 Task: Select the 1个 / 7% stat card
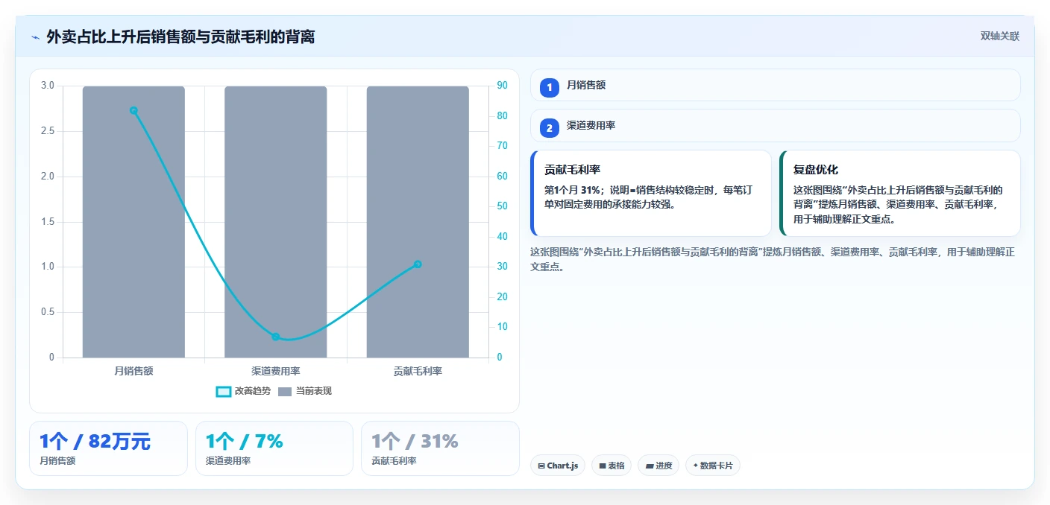[x=274, y=448]
